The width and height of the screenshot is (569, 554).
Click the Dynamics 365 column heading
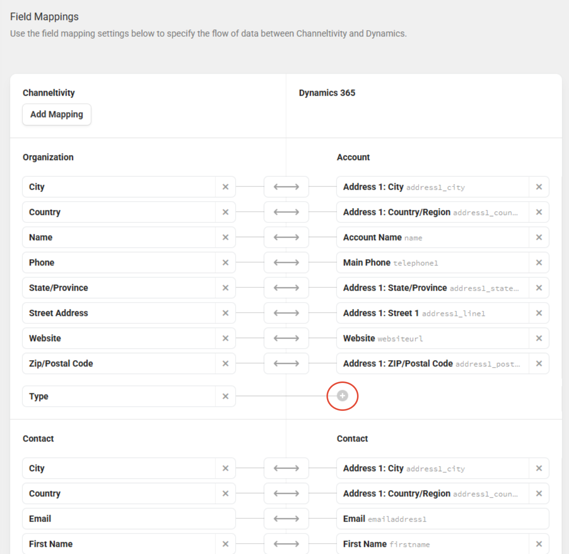coord(327,93)
